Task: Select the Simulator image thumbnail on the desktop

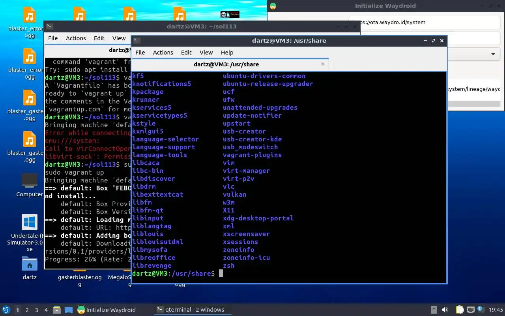Action: point(230,15)
